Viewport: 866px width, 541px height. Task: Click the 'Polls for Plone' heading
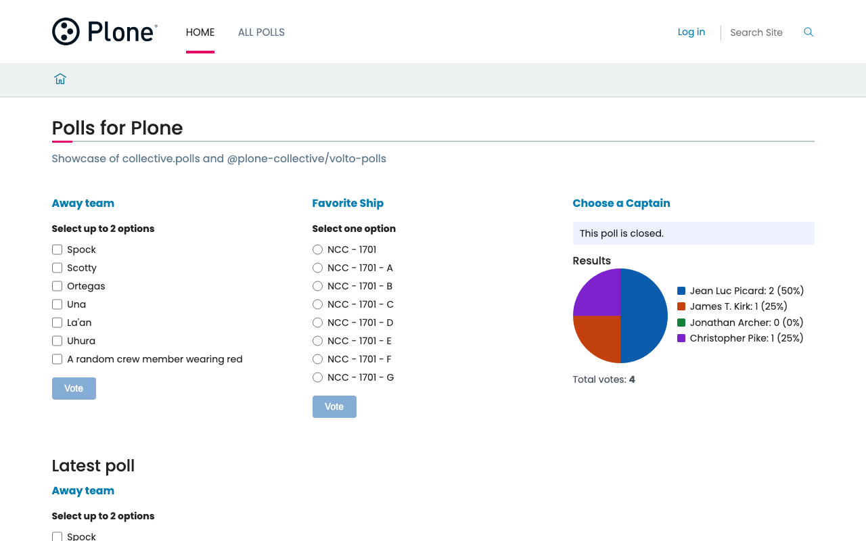(118, 128)
